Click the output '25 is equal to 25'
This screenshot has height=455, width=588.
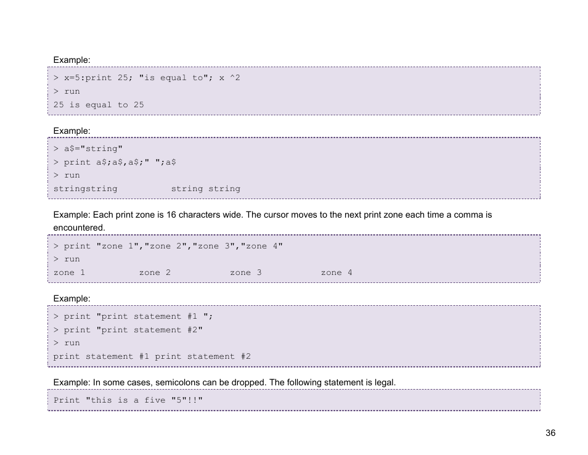click(99, 105)
